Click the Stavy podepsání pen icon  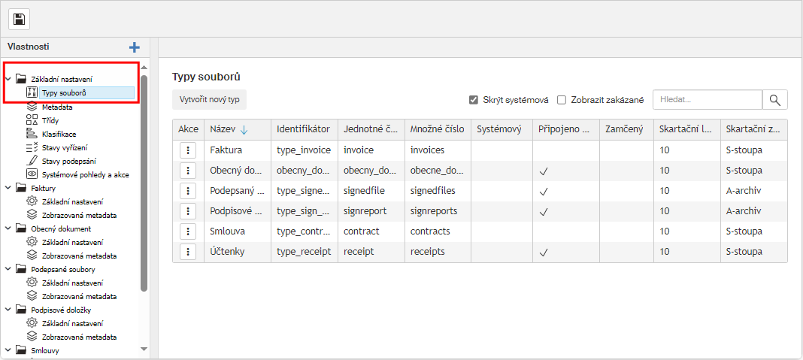(32, 161)
